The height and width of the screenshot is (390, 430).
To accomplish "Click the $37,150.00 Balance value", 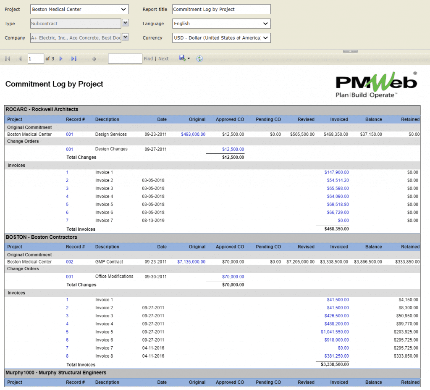I will (x=371, y=134).
